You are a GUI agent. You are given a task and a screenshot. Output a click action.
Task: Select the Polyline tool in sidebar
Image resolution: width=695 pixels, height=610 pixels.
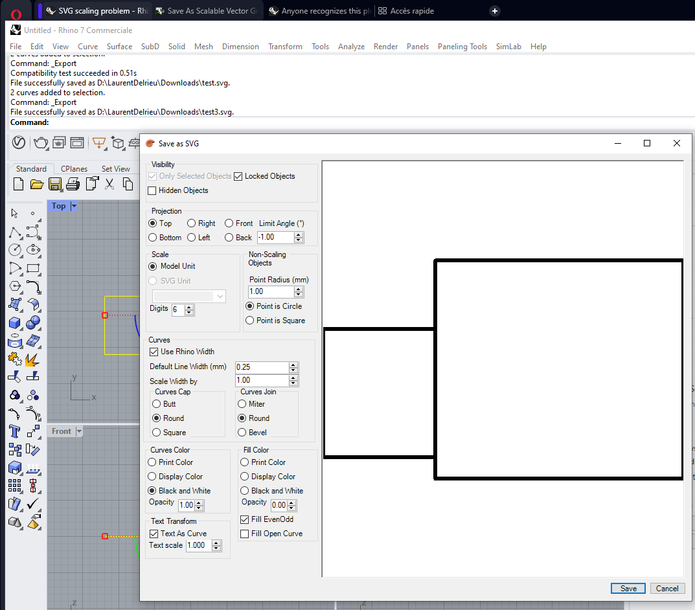15,231
